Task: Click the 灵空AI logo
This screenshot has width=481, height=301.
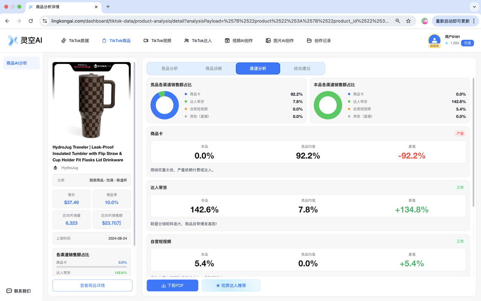Action: pyautogui.click(x=25, y=40)
